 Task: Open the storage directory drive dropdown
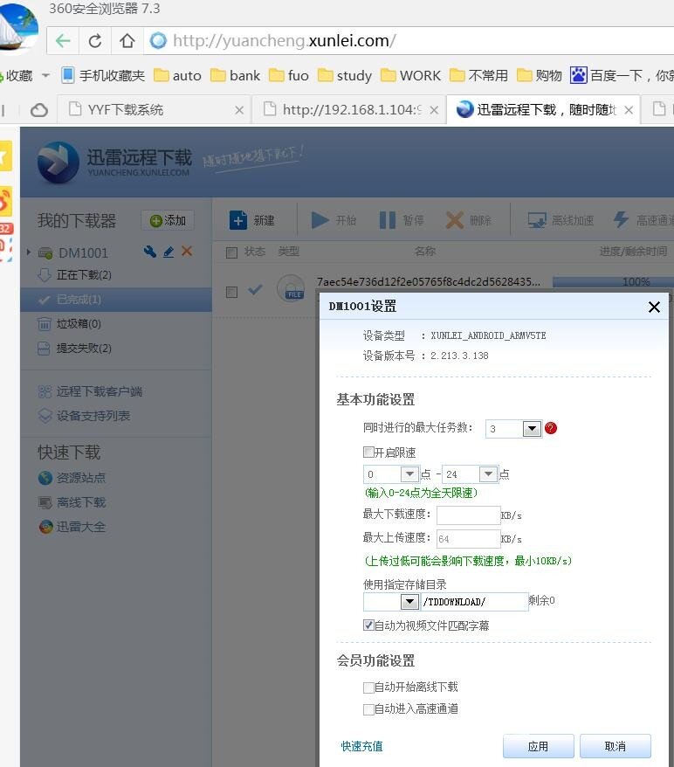click(409, 602)
